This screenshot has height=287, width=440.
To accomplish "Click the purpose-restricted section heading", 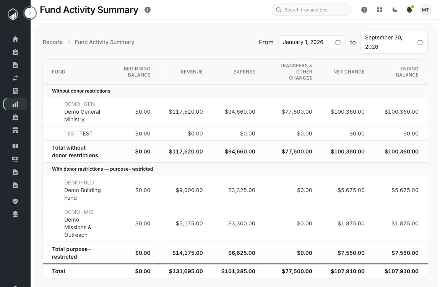I will (x=102, y=169).
